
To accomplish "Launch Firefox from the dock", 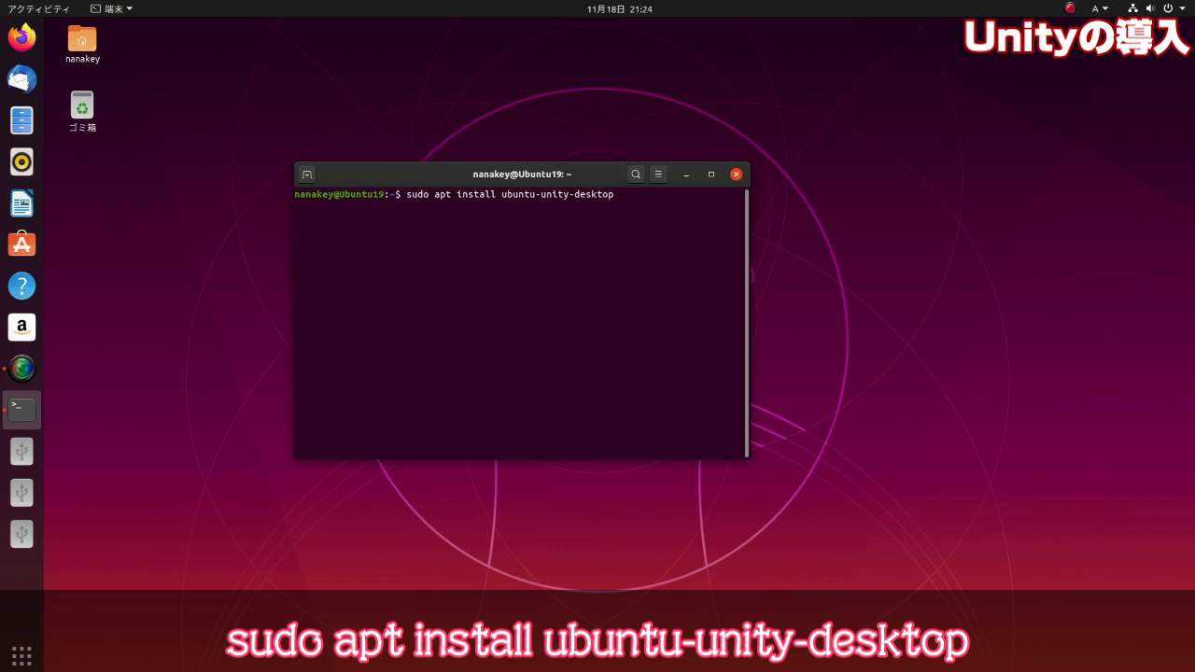I will tap(22, 37).
